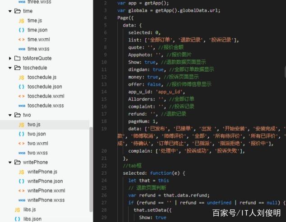Click the wxml icon beside writePhone.wxml
The height and width of the screenshot is (222, 286).
(x=21, y=191)
